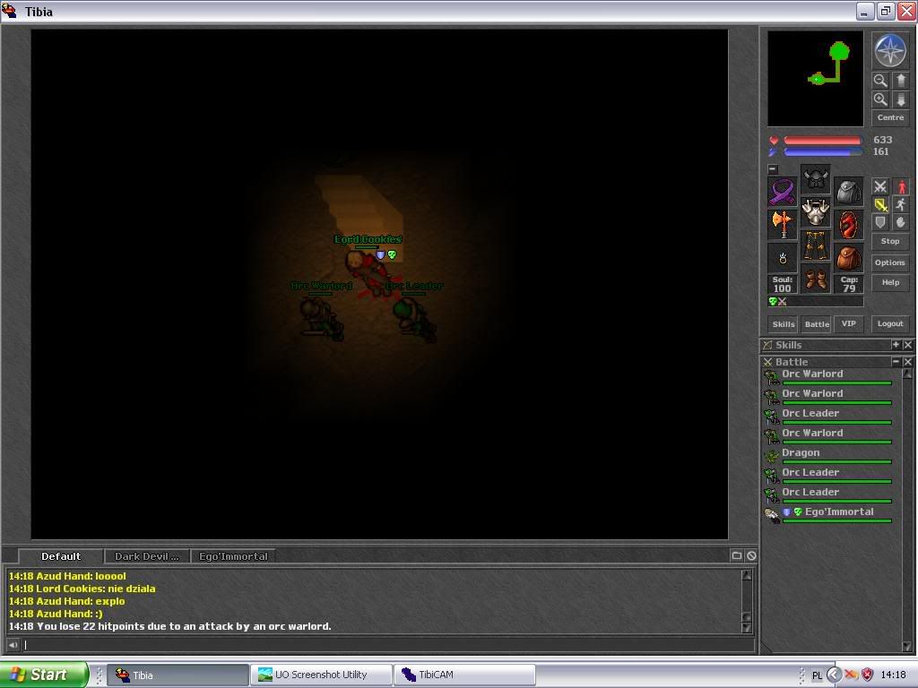918x688 pixels.
Task: Click the red dragon shield slot
Action: [849, 224]
